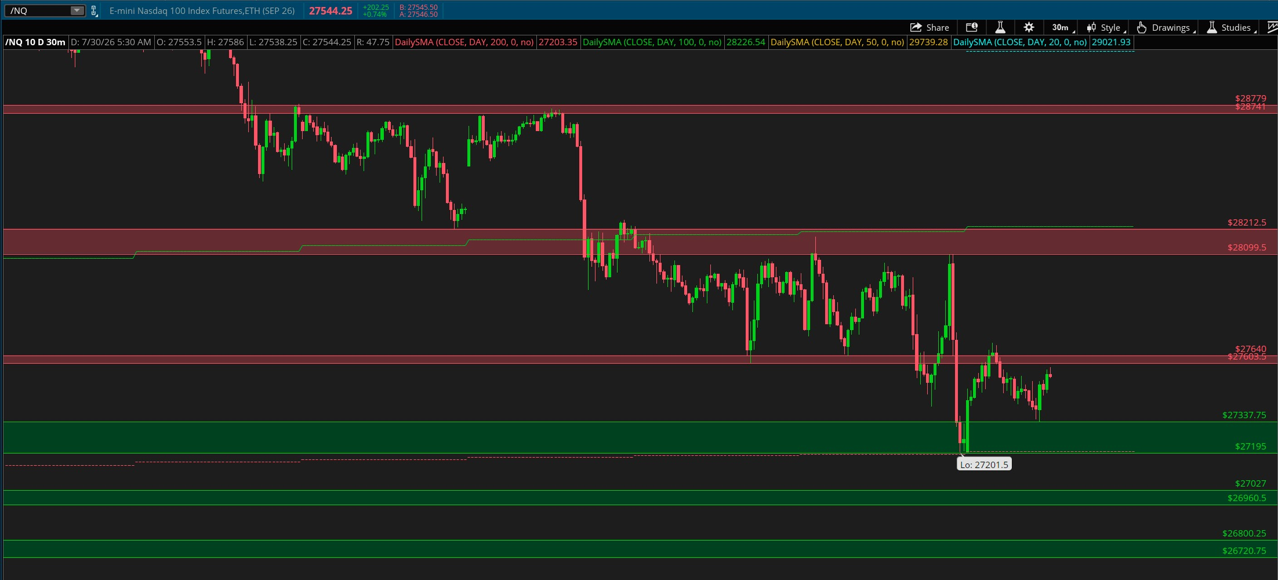
Task: Click the $27640 price level label
Action: 1250,349
